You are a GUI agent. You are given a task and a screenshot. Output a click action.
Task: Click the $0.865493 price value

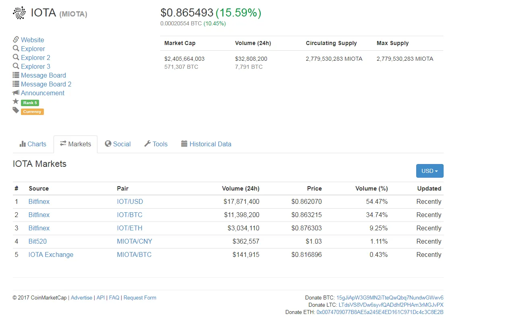(187, 13)
